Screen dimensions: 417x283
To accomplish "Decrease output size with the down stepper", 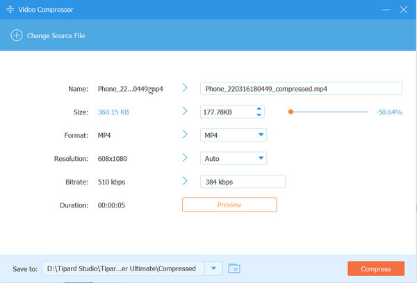I will point(259,115).
